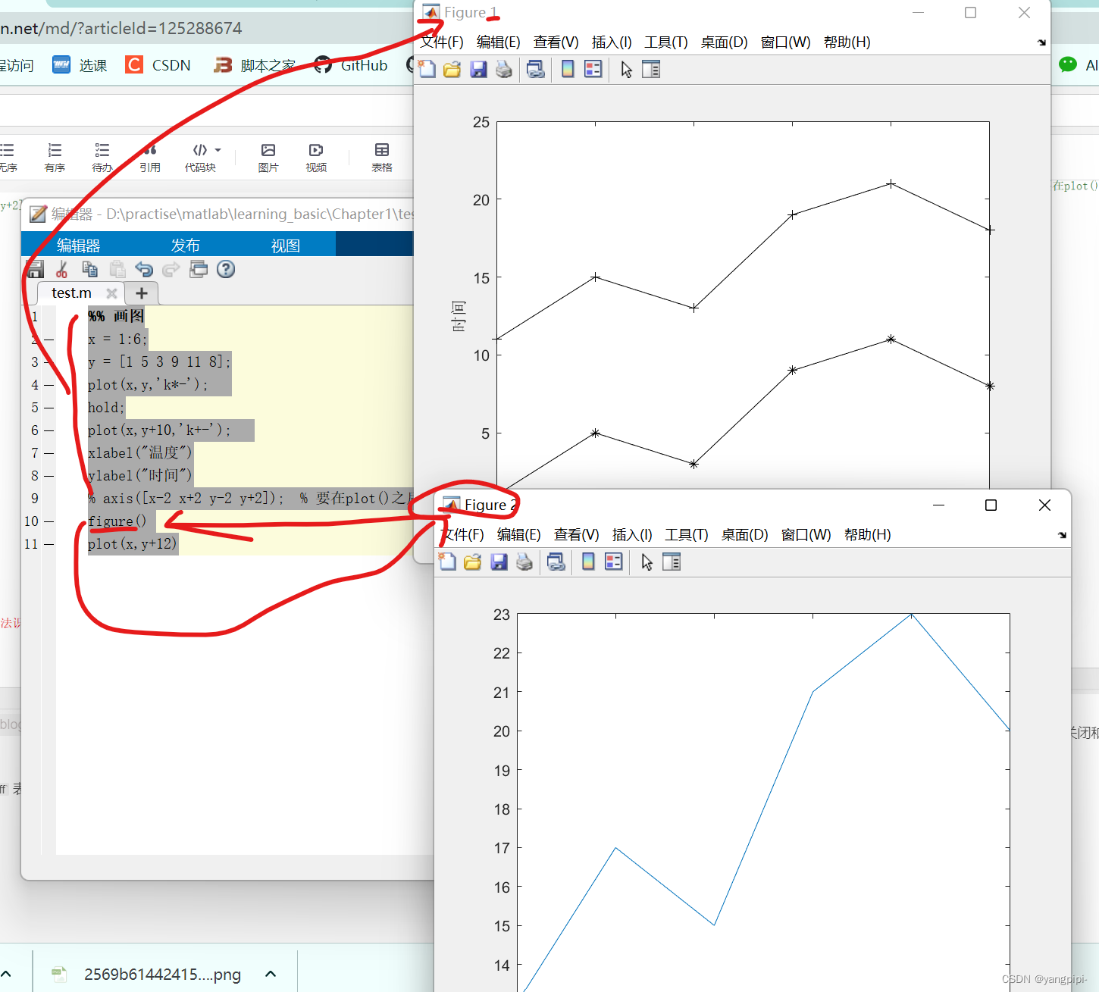Click Link Plot icon in Figure 1 toolbar
1099x992 pixels.
tap(536, 70)
